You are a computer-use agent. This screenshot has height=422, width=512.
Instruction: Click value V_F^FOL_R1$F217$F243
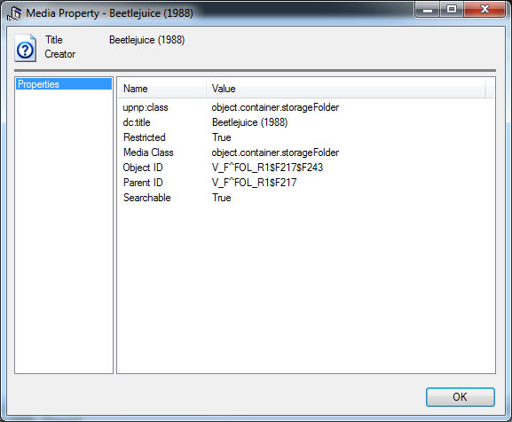pos(267,168)
